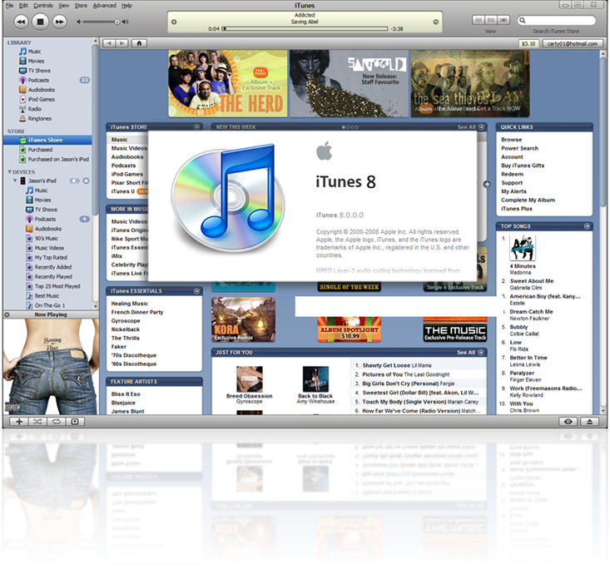610x574 pixels.
Task: Open Redeem quick link
Action: coord(512,174)
